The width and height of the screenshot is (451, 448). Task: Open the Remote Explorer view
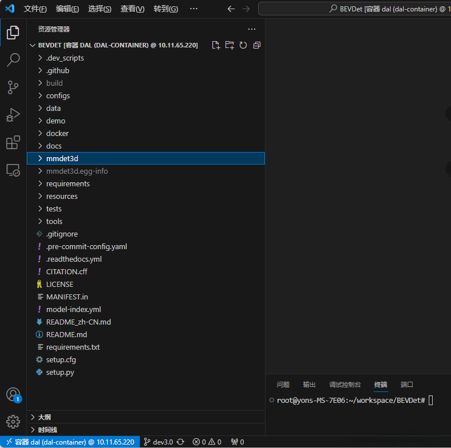click(13, 170)
